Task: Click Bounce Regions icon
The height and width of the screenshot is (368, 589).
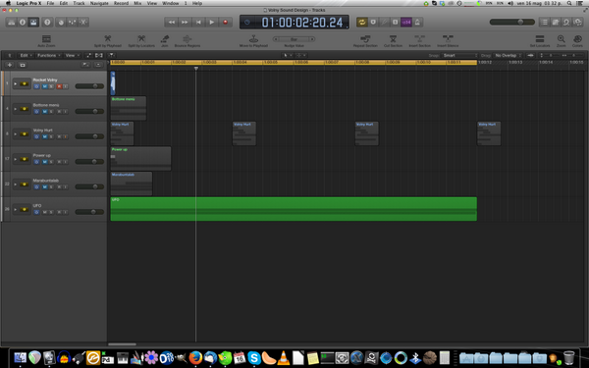Action: click(x=187, y=38)
